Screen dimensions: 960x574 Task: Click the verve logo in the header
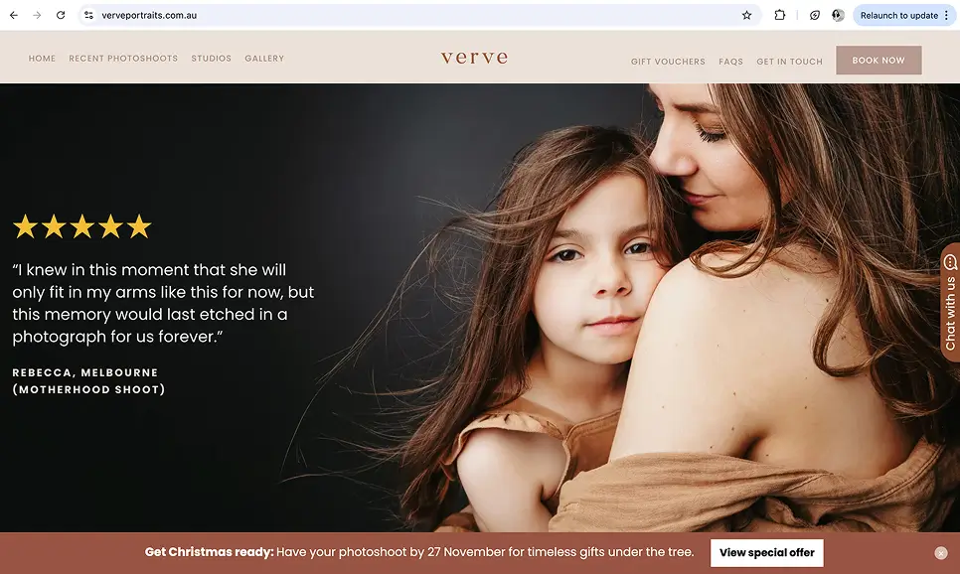(474, 58)
